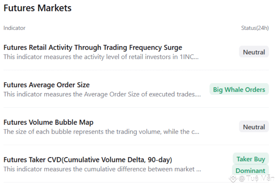This screenshot has height=186, width=277.
Task: Click the Status(24h) column header
Action: 255,28
